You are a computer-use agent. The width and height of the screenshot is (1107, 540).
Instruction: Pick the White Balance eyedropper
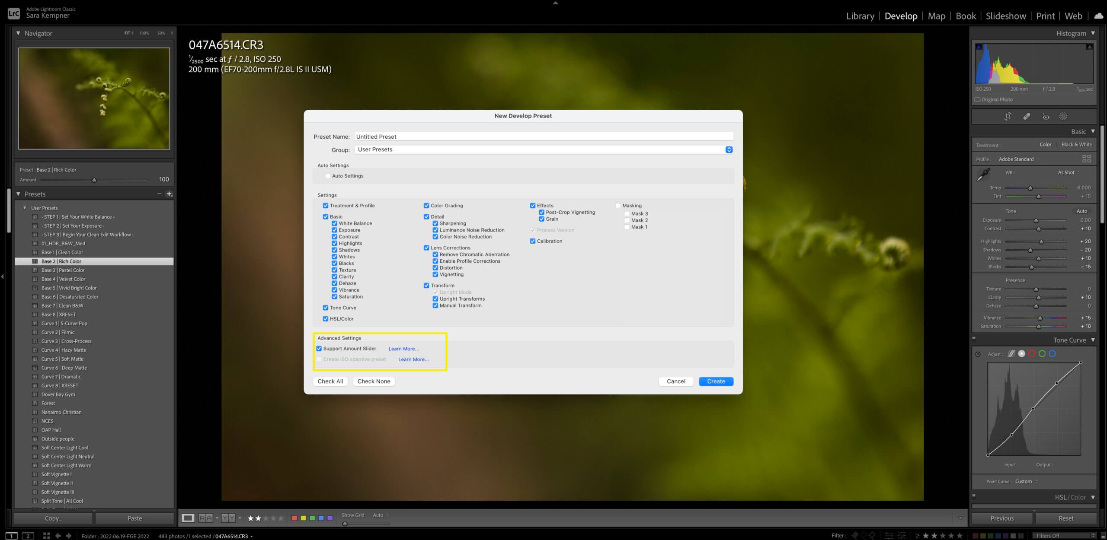tap(983, 175)
